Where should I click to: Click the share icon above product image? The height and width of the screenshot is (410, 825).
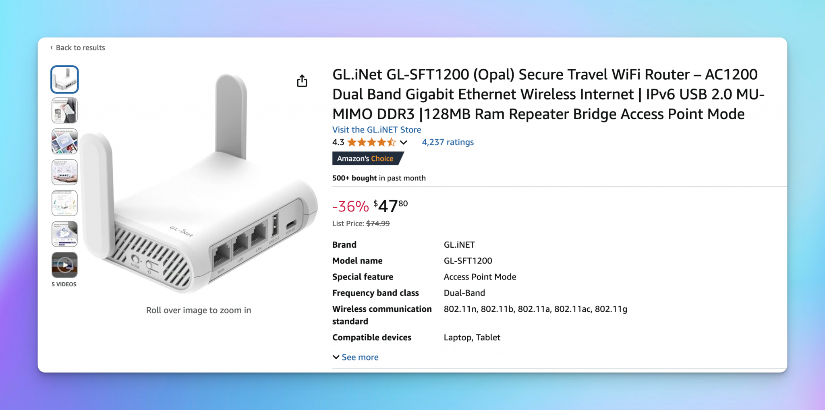302,81
